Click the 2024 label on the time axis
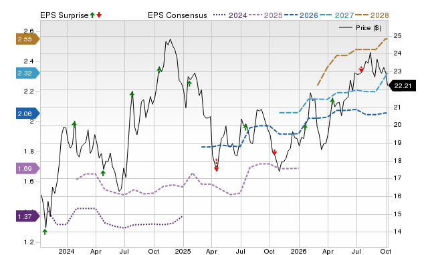Screen dimensions: 428x255 point(66,251)
